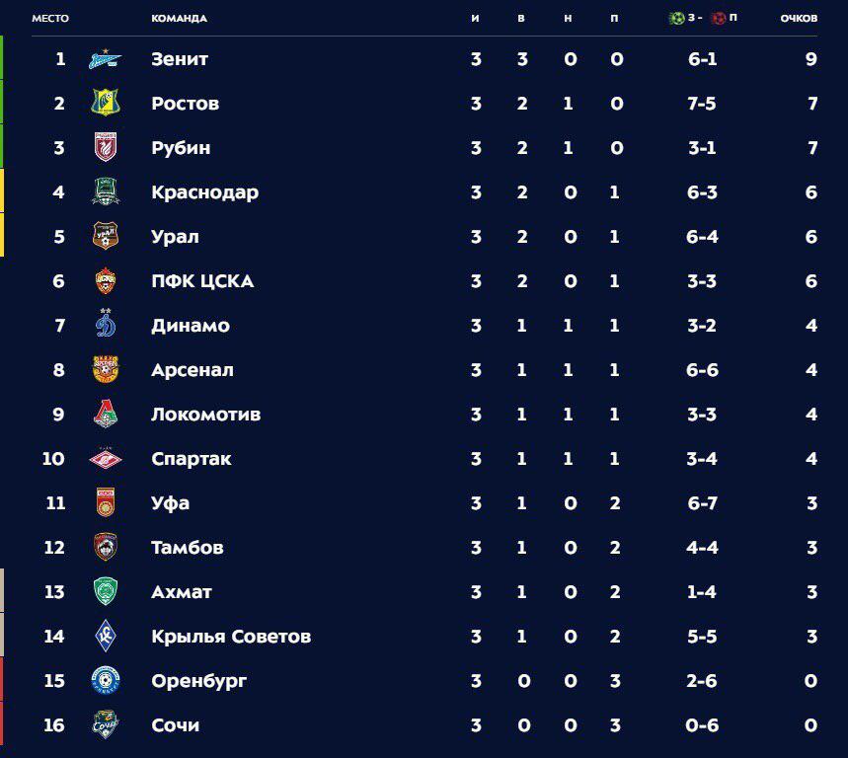
Task: Select the Arsenal club crest
Action: [106, 369]
